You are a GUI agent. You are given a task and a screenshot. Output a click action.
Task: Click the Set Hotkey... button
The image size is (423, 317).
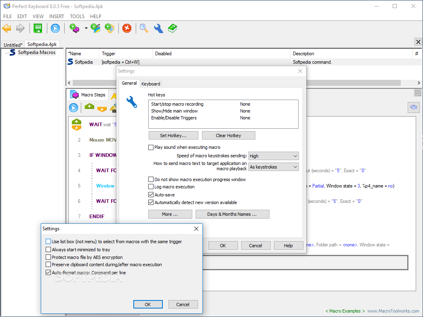tap(173, 136)
